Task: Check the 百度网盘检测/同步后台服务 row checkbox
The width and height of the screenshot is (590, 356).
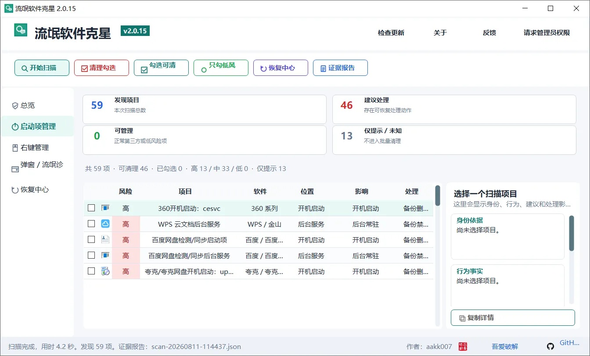Action: click(x=91, y=255)
